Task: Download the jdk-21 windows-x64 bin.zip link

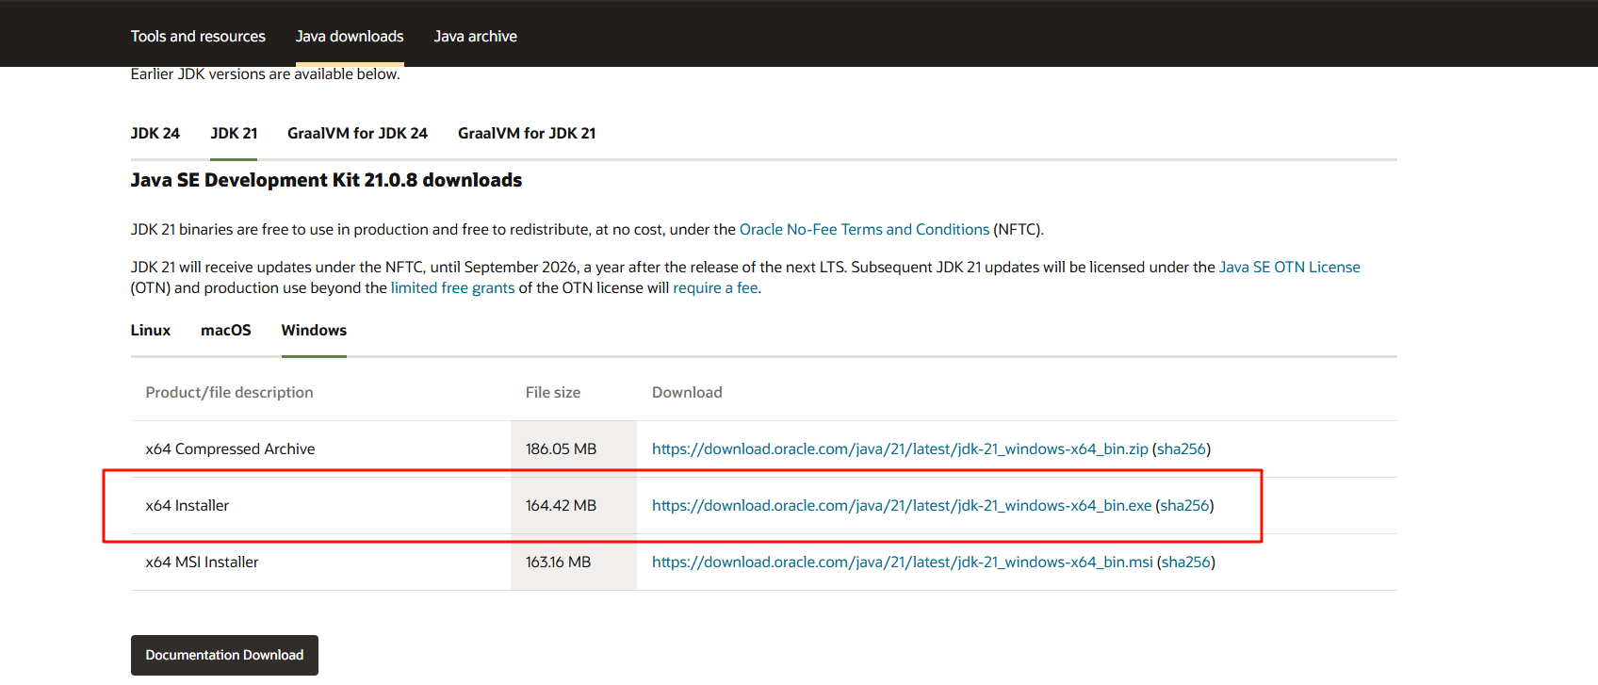Action: (x=900, y=449)
